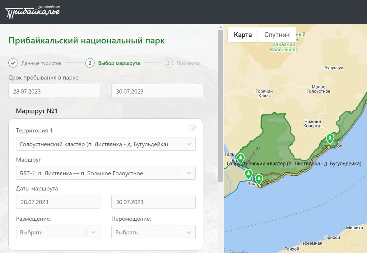Select the tree marker right above Листвянка
Image resolution: width=367 pixels, height=253 pixels.
coord(259,179)
